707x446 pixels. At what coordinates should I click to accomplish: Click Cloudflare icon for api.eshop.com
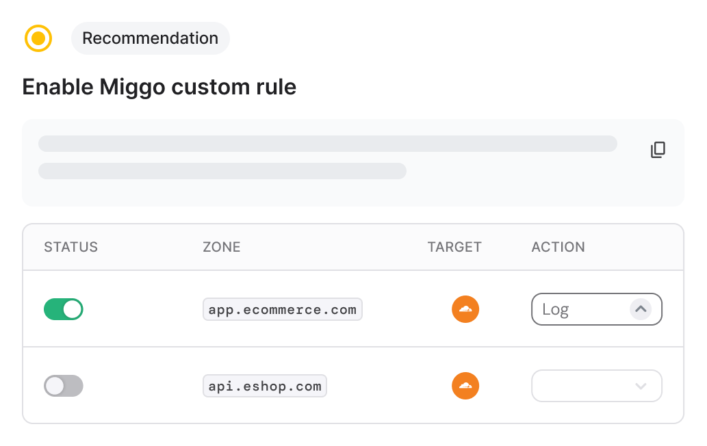[x=465, y=386]
